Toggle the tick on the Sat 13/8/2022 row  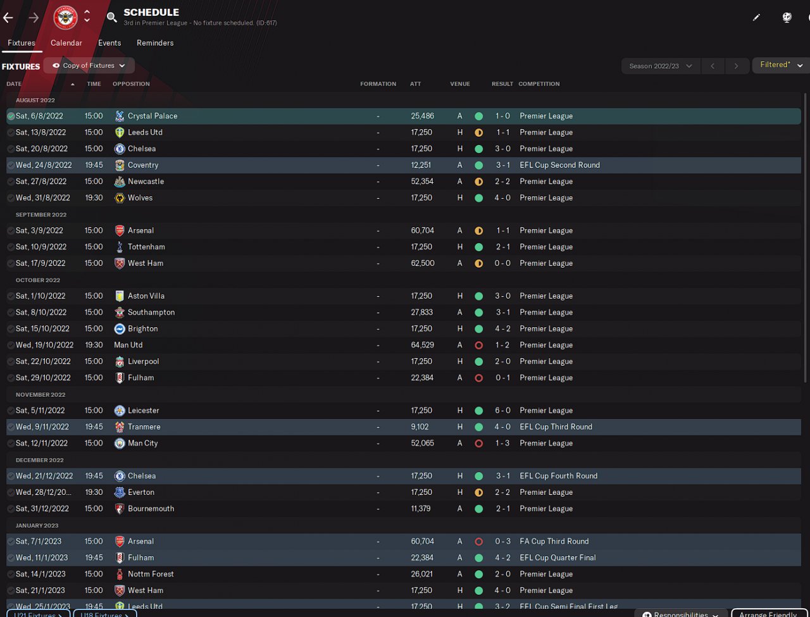point(11,132)
